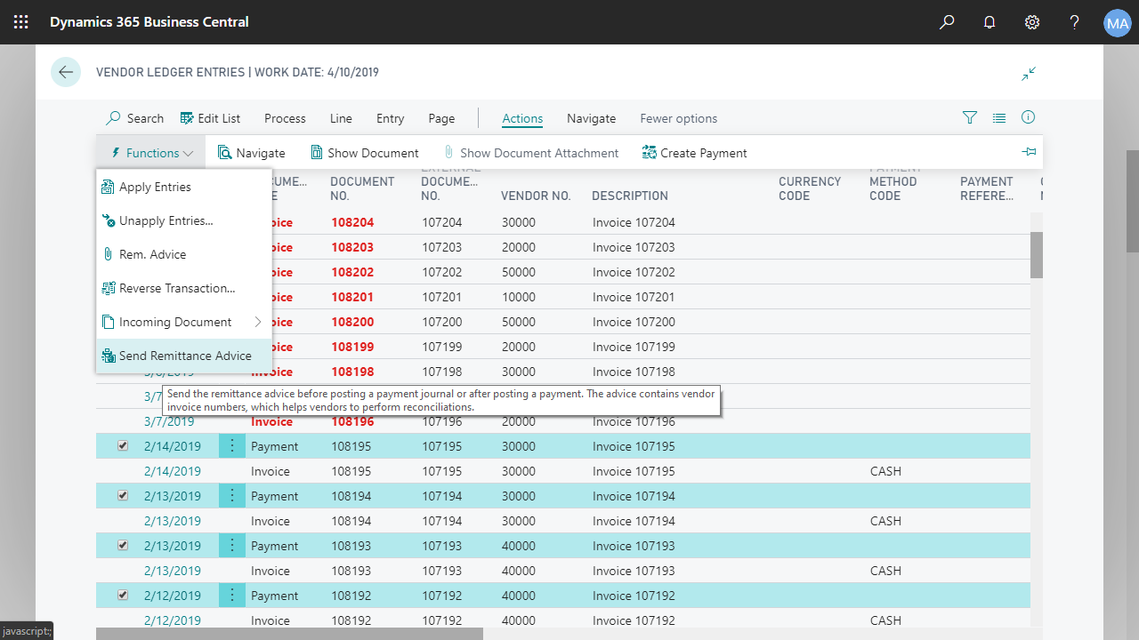
Task: Uncheck the 2/14/2019 Payment 108195 row checkbox
Action: (x=123, y=446)
